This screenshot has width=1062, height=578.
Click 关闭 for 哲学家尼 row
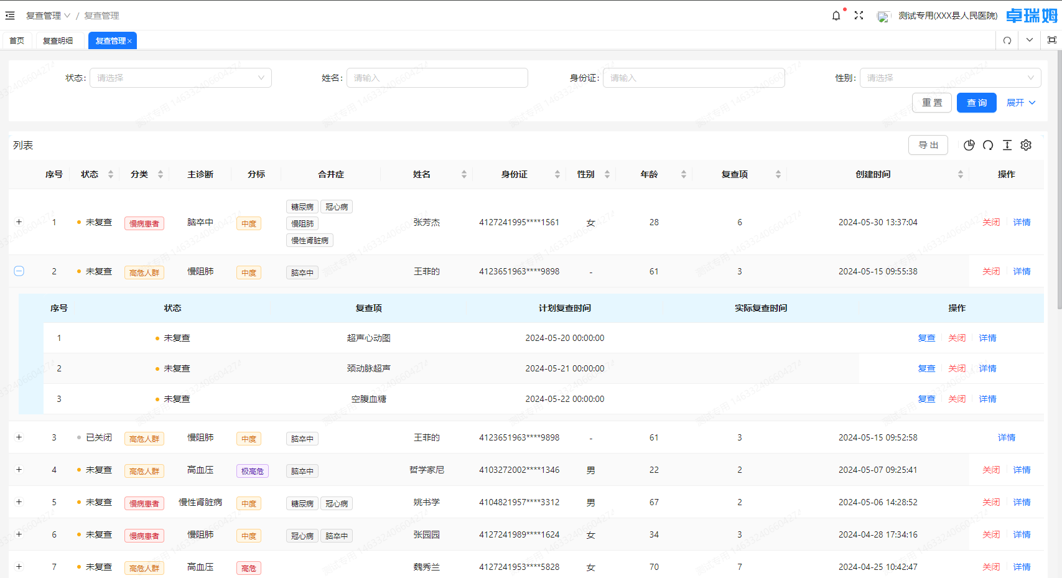pos(991,470)
